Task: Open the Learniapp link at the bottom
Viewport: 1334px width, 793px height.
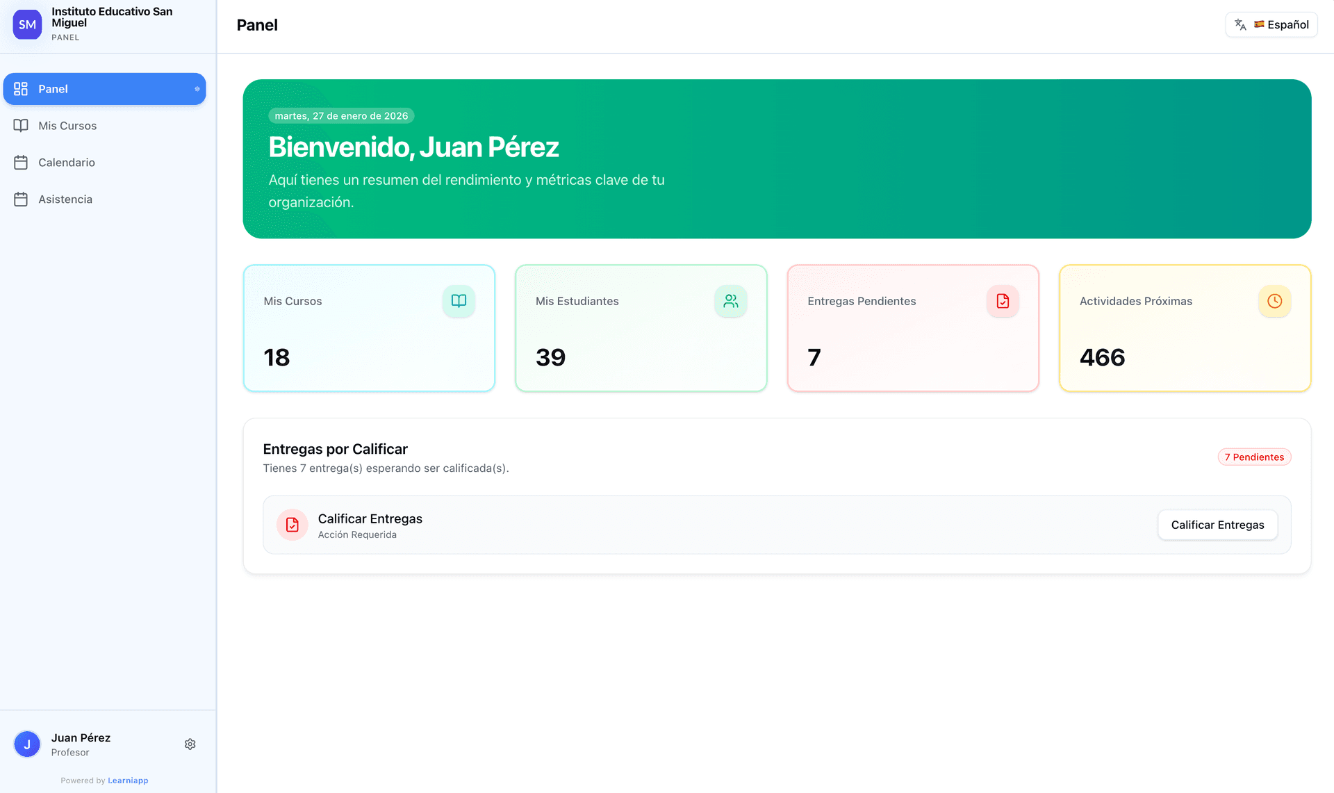Action: click(128, 780)
